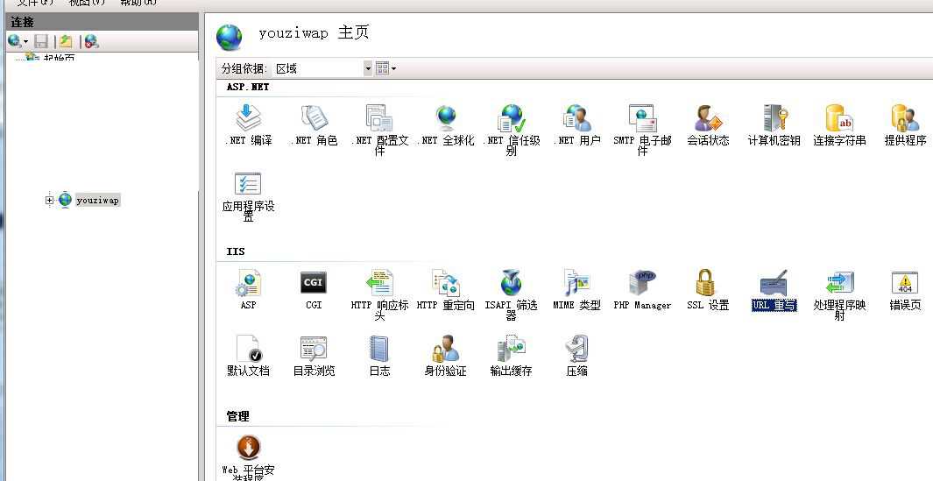Open the 错误页 404 feature
933x481 pixels.
tap(905, 290)
